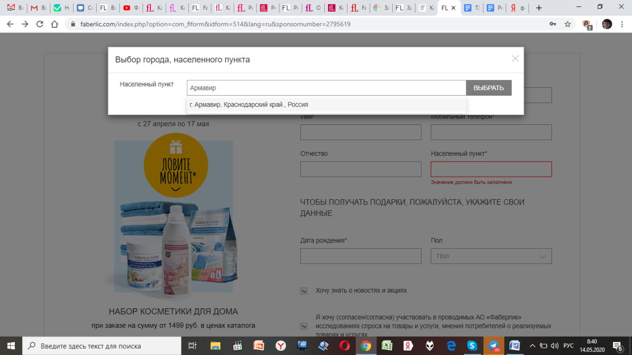The width and height of the screenshot is (632, 355).
Task: Open the Chrome profile avatar
Action: click(x=607, y=24)
